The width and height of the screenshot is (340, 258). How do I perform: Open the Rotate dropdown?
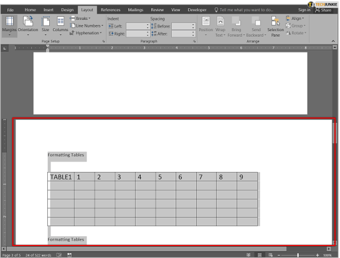(x=296, y=33)
